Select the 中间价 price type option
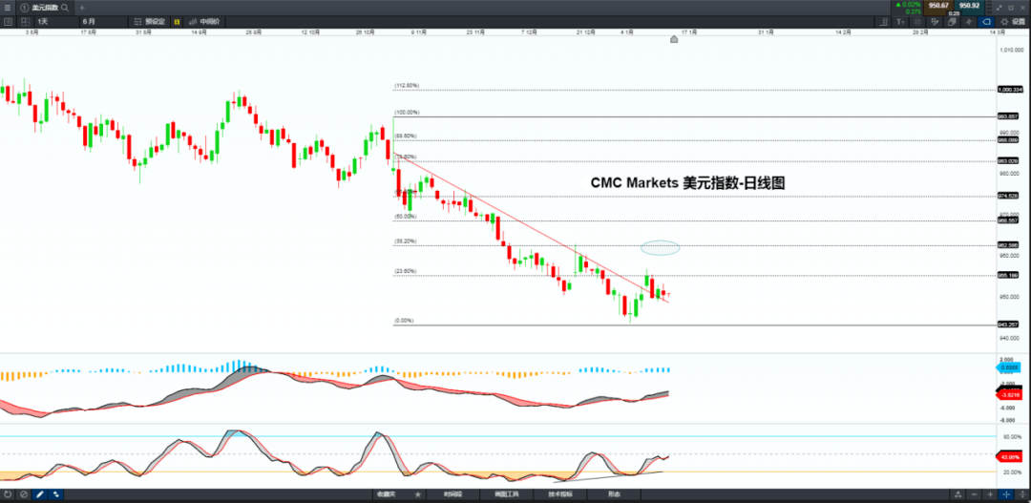Image resolution: width=1031 pixels, height=503 pixels. (x=204, y=22)
